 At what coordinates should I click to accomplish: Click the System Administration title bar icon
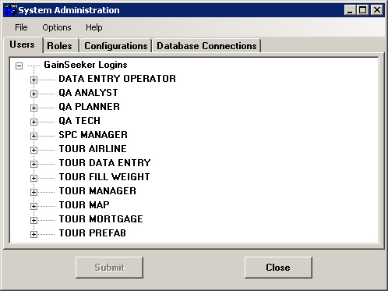tap(11, 10)
